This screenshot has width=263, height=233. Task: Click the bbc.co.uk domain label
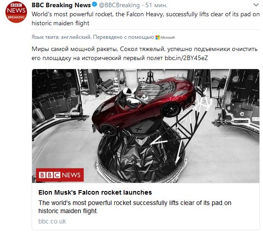(x=52, y=221)
